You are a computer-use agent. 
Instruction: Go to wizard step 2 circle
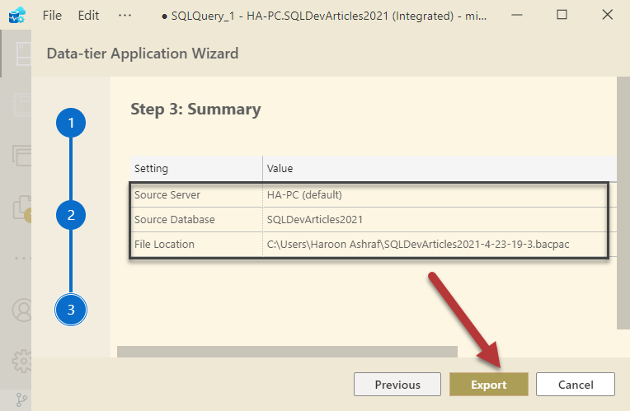click(x=71, y=216)
